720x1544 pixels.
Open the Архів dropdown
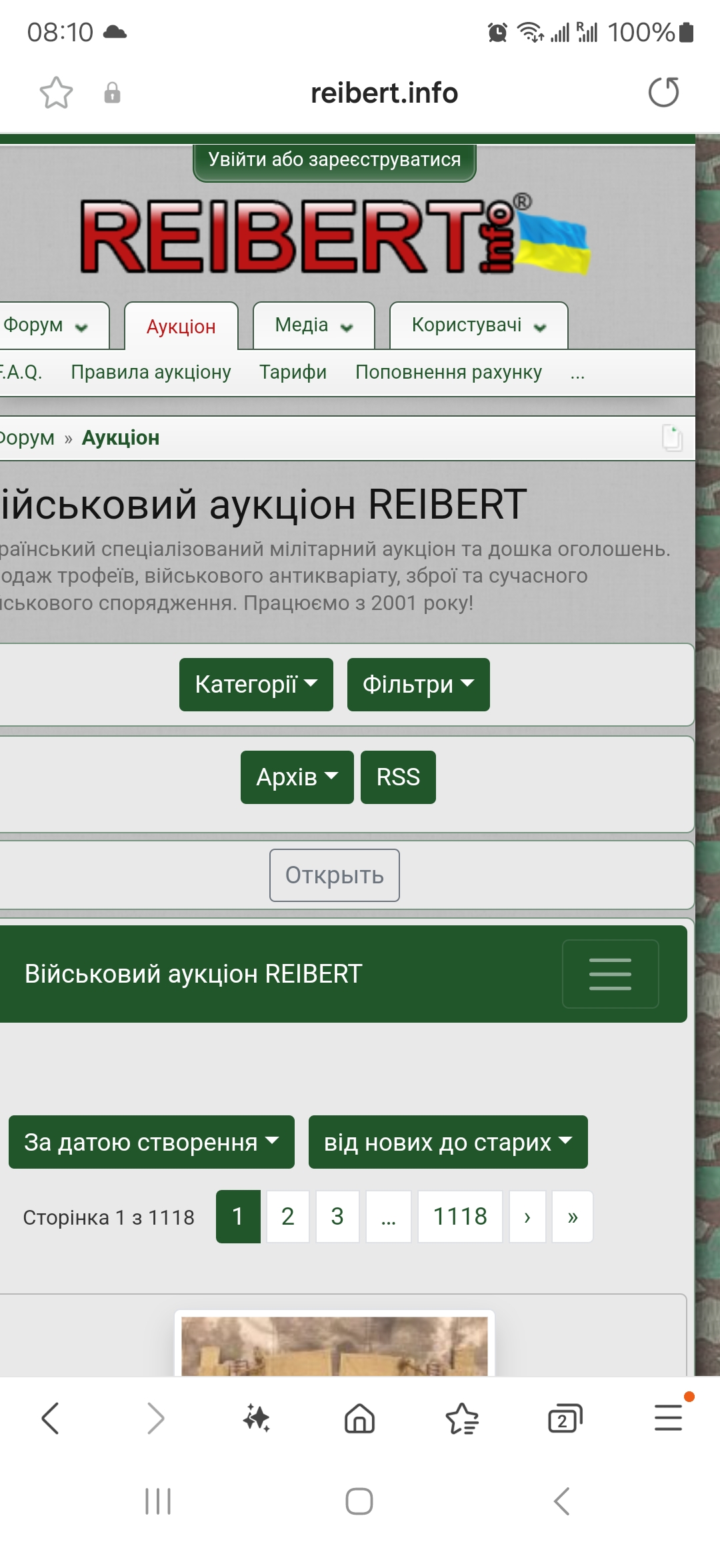(x=297, y=777)
